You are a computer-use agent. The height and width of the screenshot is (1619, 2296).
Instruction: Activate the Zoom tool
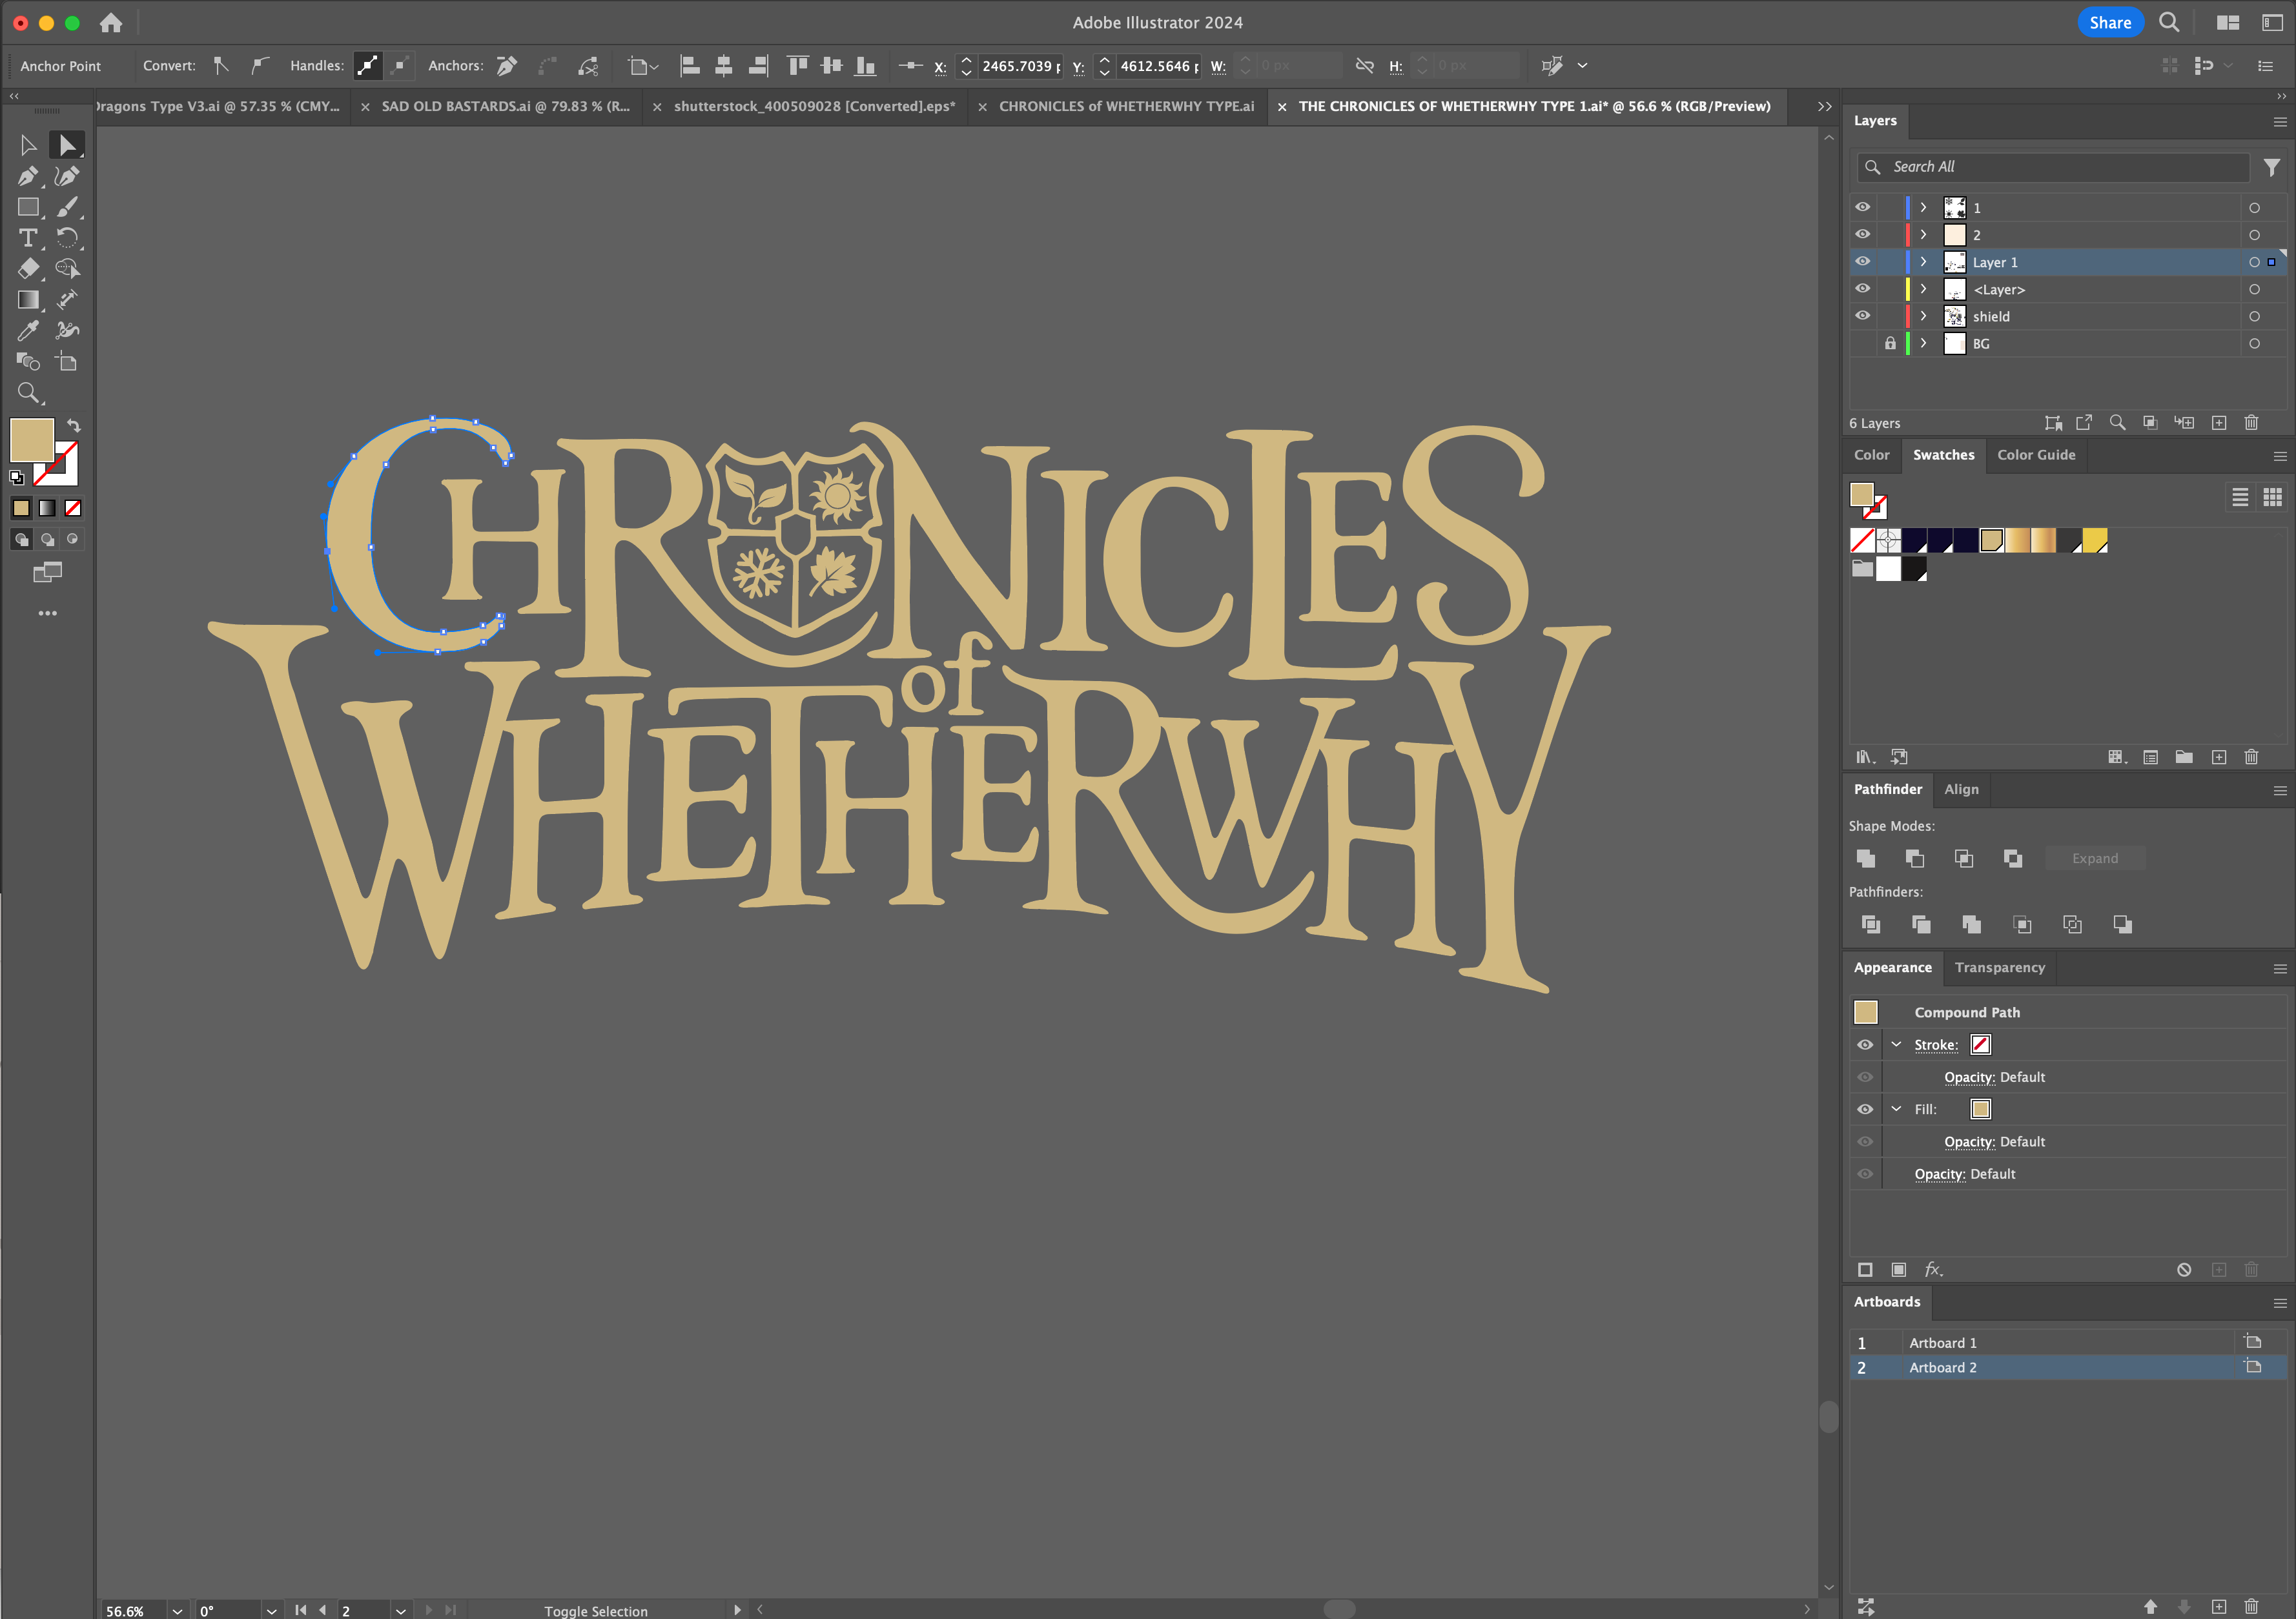[27, 393]
